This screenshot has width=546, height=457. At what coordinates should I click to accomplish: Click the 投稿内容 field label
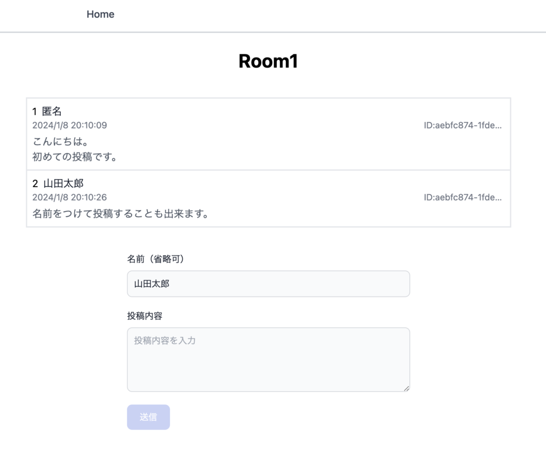click(x=144, y=316)
